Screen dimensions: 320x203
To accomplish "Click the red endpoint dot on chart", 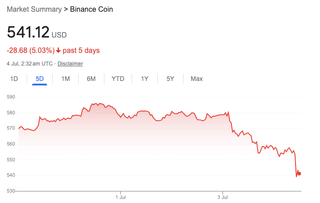I will pyautogui.click(x=299, y=174).
